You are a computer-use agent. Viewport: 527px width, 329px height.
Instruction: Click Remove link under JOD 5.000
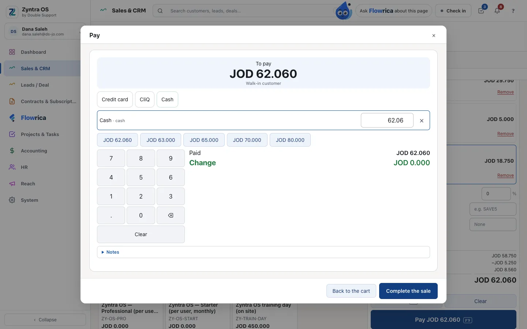[505, 134]
